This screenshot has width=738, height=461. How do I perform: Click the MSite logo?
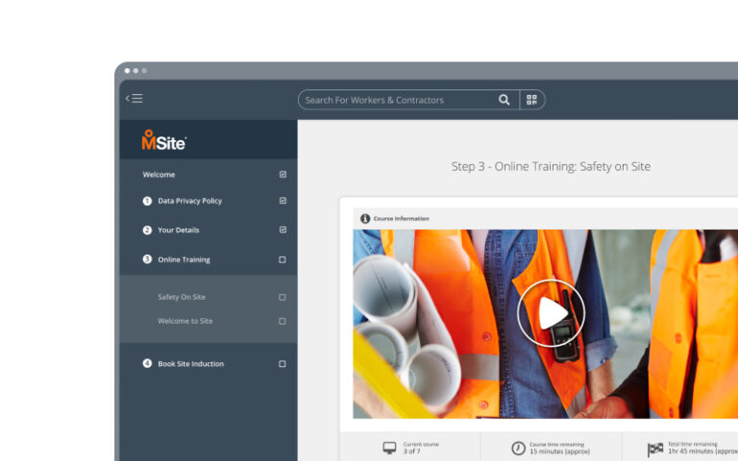(163, 140)
